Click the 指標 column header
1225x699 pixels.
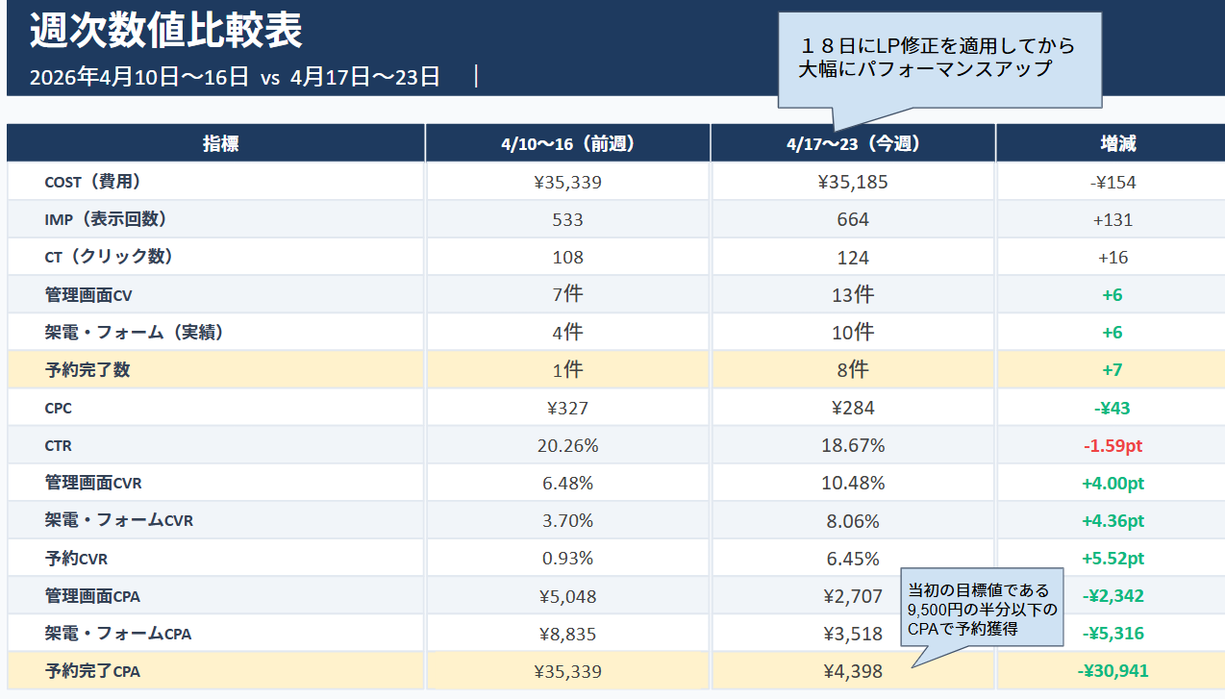[216, 143]
